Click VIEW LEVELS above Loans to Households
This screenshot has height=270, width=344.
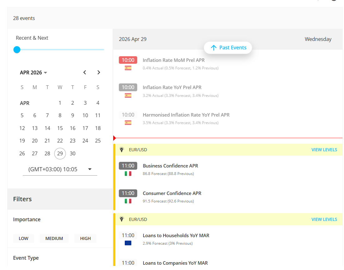click(x=324, y=219)
